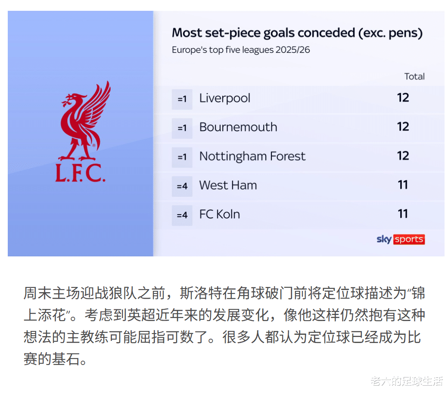
Task: Click the =1 rank badge beside Liverpool
Action: click(182, 99)
